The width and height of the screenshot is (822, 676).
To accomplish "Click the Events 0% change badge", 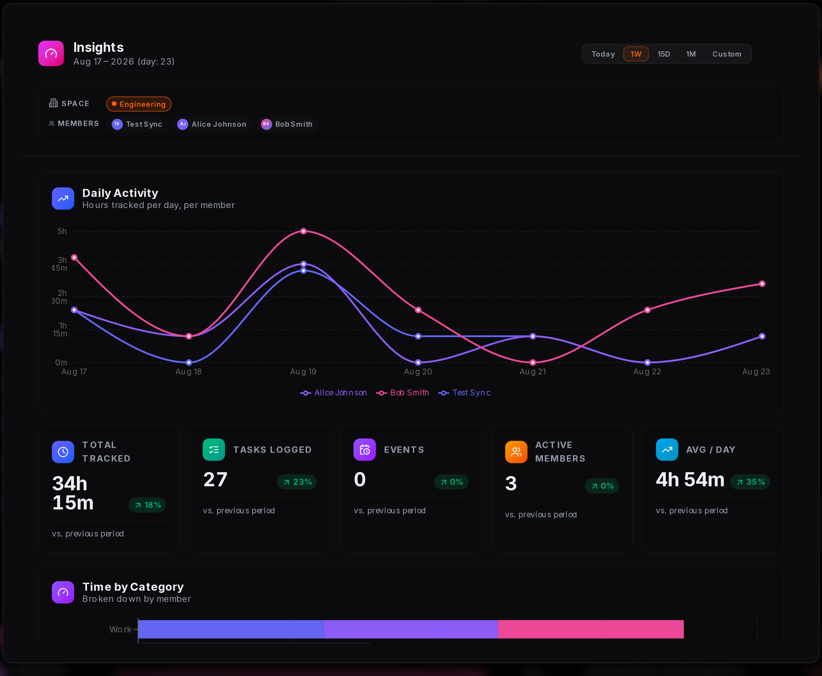I will (x=451, y=482).
